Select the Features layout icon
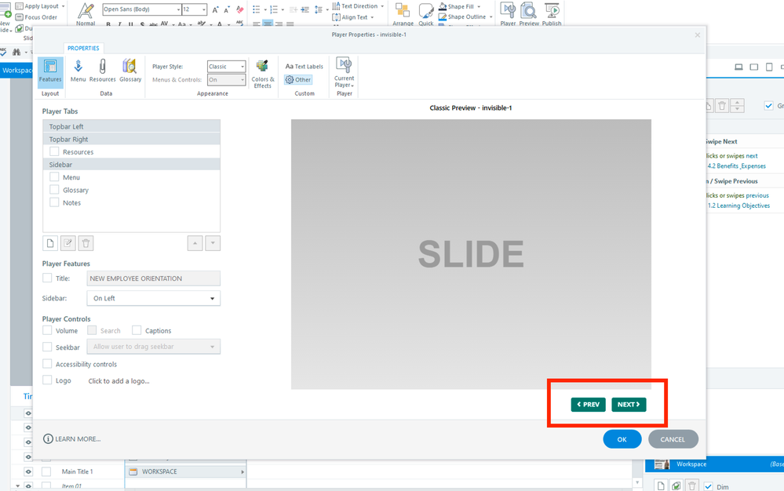 coord(50,71)
